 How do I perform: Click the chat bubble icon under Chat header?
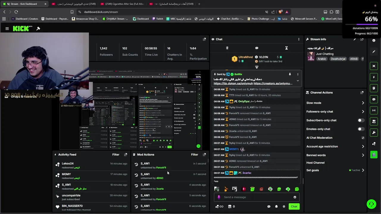(257, 48)
